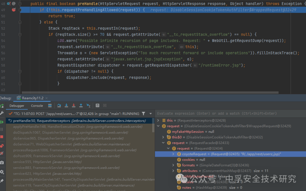The height and width of the screenshot is (191, 306).
Task: Collapse the if-block fold marker at line 49
Action: [x=20, y=10]
